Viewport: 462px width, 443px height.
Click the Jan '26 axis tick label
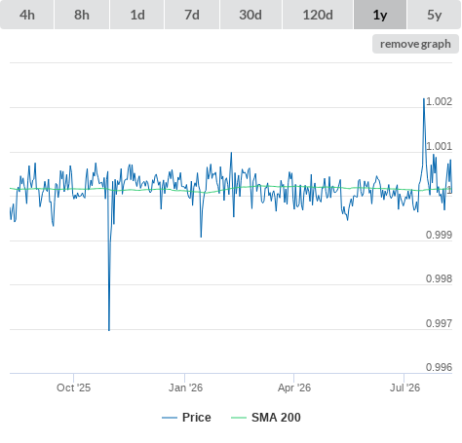pos(185,388)
